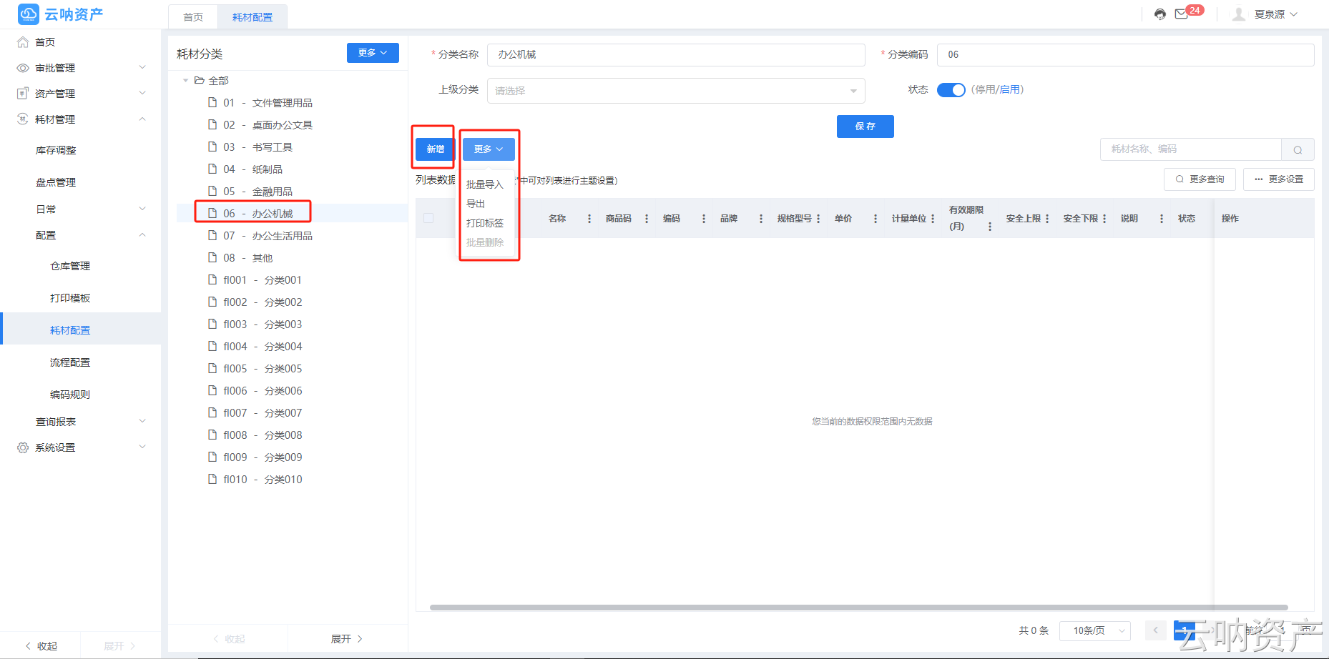Screen dimensions: 1329x659
Task: Select tree item 07 - 办公生活用品
Action: (292, 236)
